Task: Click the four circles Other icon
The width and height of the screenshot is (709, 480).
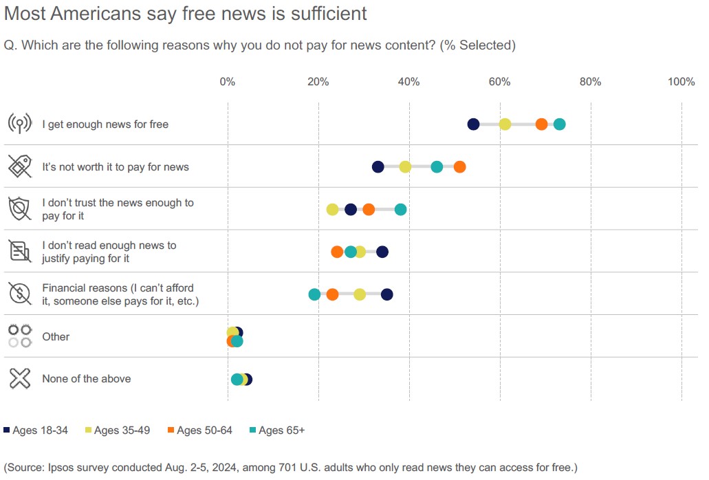Action: tap(19, 336)
